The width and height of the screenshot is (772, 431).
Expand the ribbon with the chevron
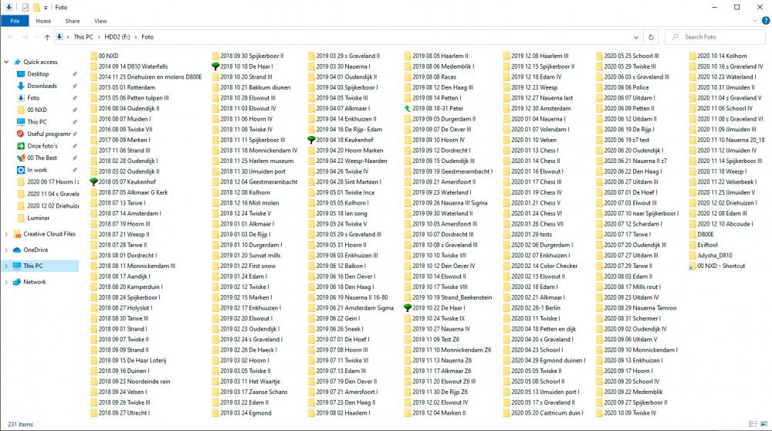coord(755,21)
